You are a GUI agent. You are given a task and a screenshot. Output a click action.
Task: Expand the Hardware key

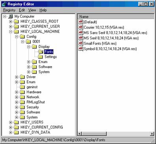coord(17,92)
